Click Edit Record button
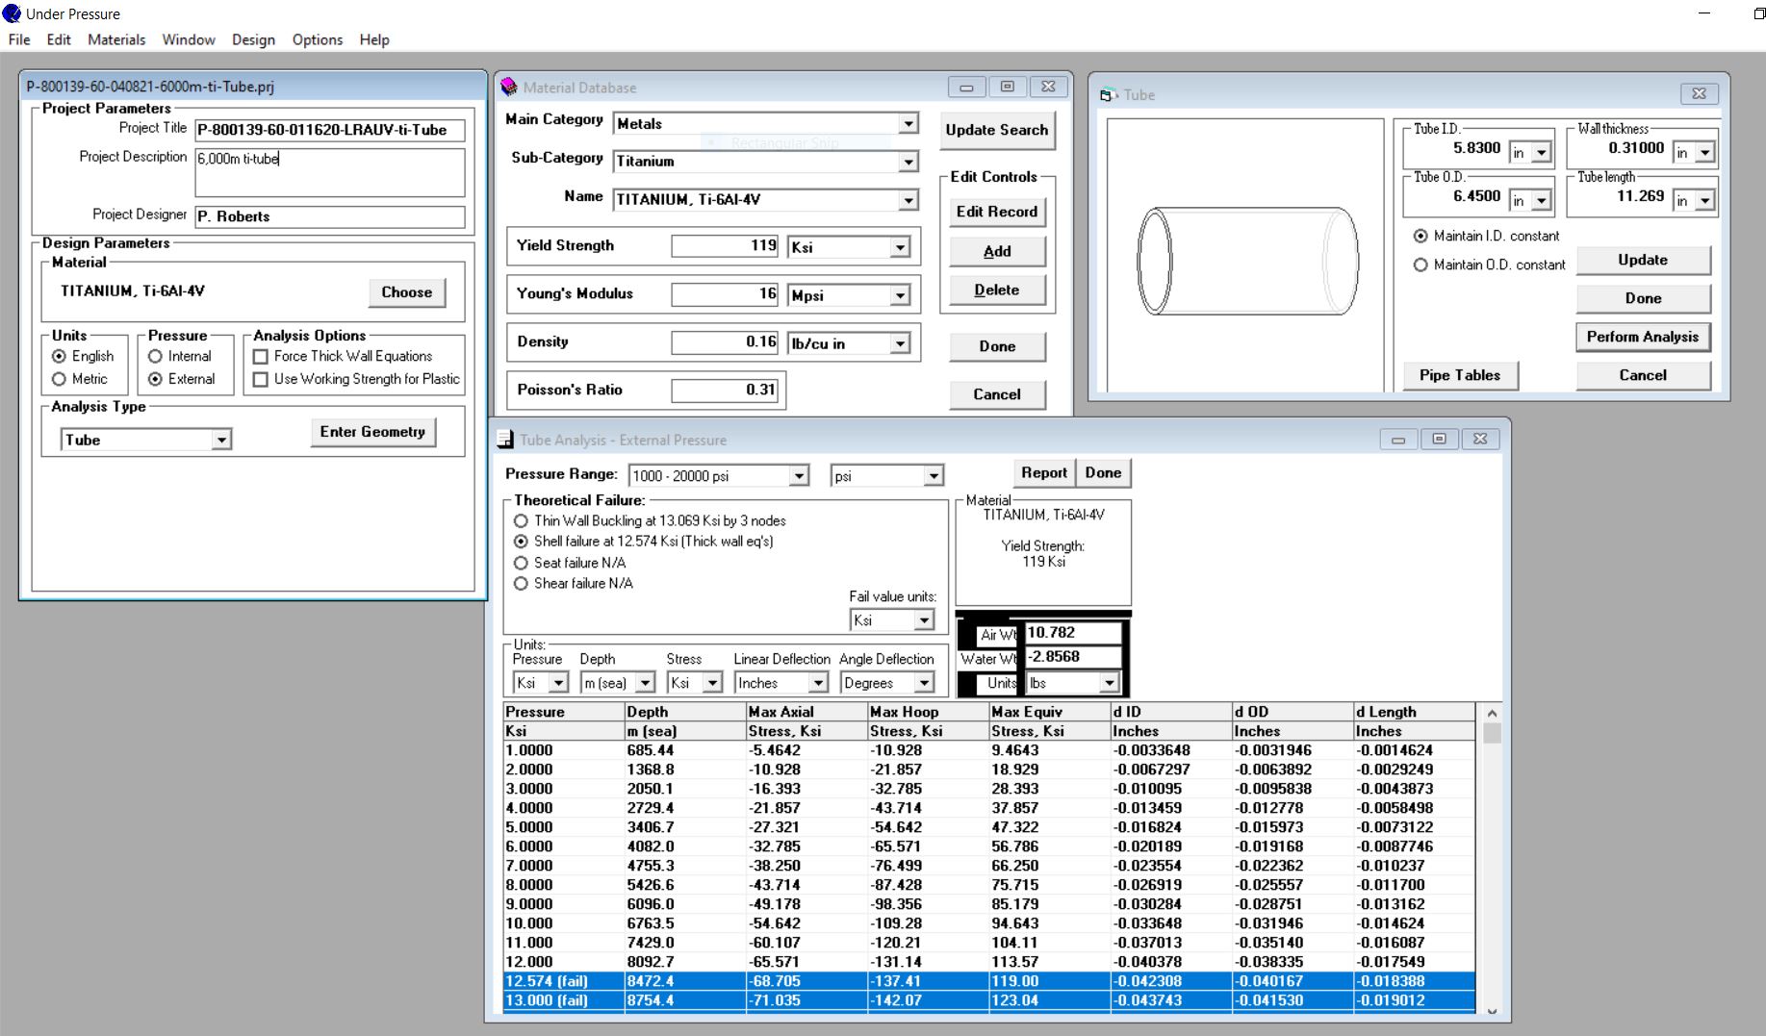Image resolution: width=1766 pixels, height=1036 pixels. (997, 212)
